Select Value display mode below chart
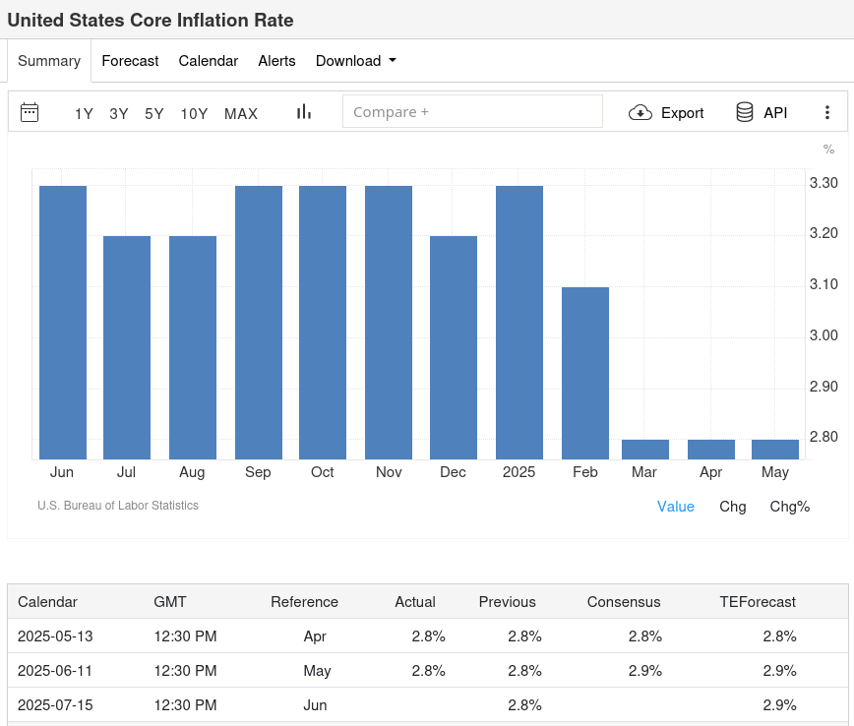854x726 pixels. click(676, 507)
